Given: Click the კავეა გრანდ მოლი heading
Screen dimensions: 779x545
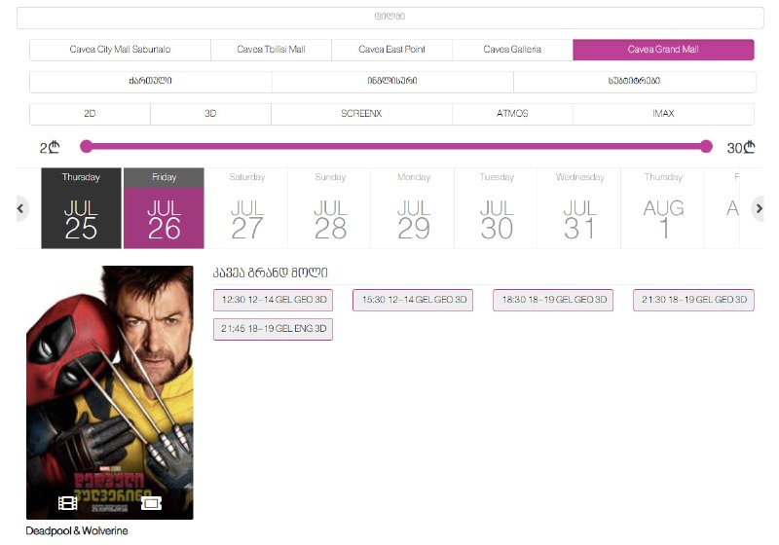Looking at the screenshot, I should (271, 272).
